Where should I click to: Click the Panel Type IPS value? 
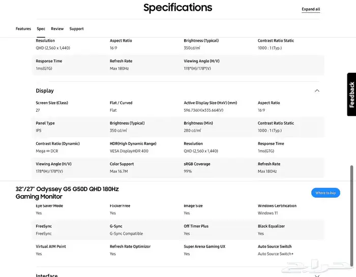[x=39, y=131]
